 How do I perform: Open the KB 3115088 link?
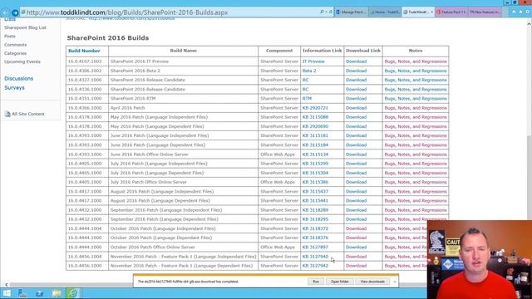(315, 117)
